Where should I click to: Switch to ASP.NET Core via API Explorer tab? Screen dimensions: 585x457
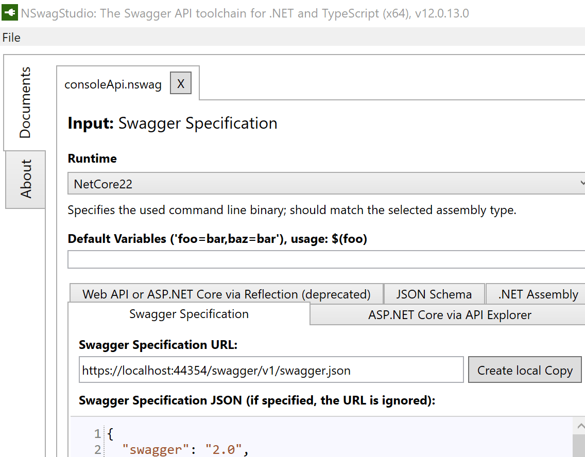click(x=450, y=315)
